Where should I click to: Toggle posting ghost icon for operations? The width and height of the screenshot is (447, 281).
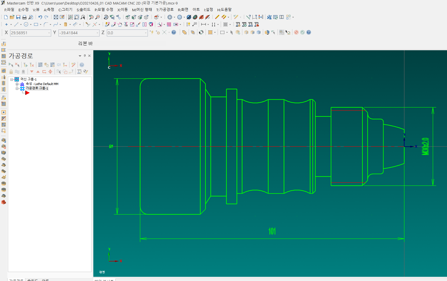(23, 72)
